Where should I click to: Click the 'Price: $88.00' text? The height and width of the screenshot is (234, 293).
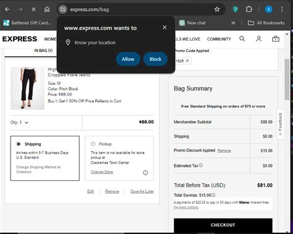click(60, 94)
